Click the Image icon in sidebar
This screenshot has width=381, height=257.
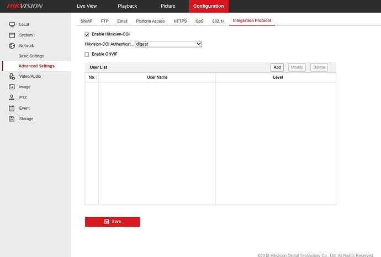pos(12,87)
